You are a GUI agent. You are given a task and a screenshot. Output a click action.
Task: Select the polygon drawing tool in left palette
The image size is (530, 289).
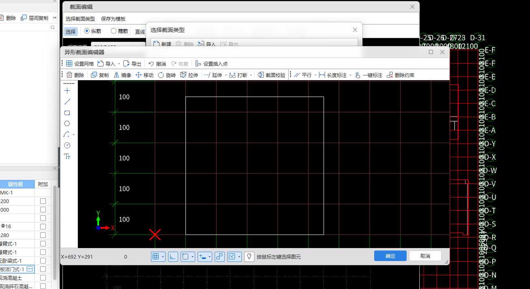click(x=67, y=124)
